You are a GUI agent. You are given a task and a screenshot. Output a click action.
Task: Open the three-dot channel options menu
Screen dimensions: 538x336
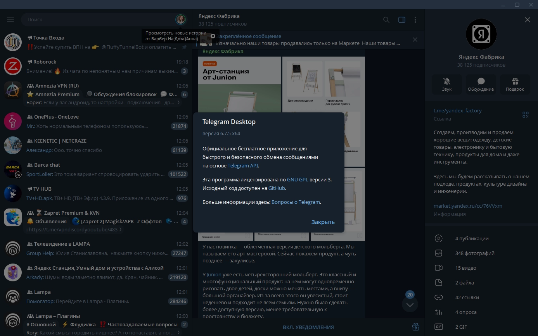pos(415,20)
